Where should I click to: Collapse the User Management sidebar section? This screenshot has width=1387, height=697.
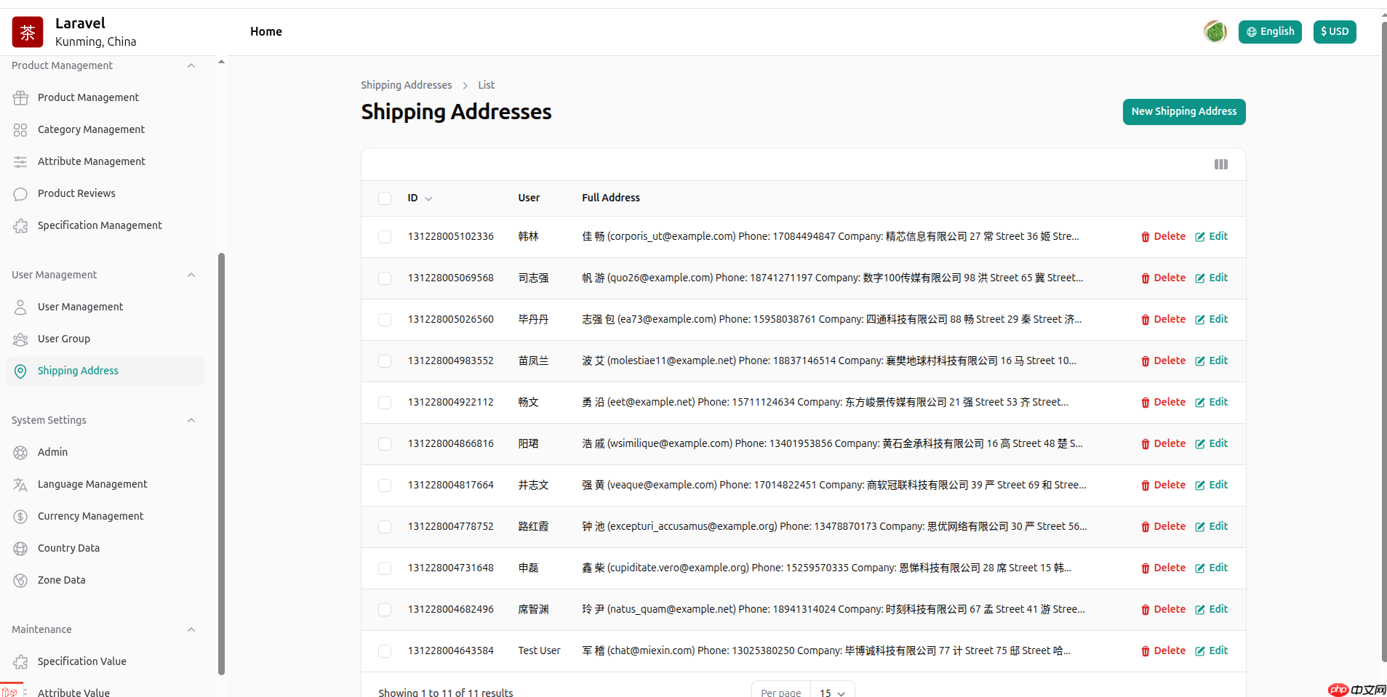click(x=191, y=275)
